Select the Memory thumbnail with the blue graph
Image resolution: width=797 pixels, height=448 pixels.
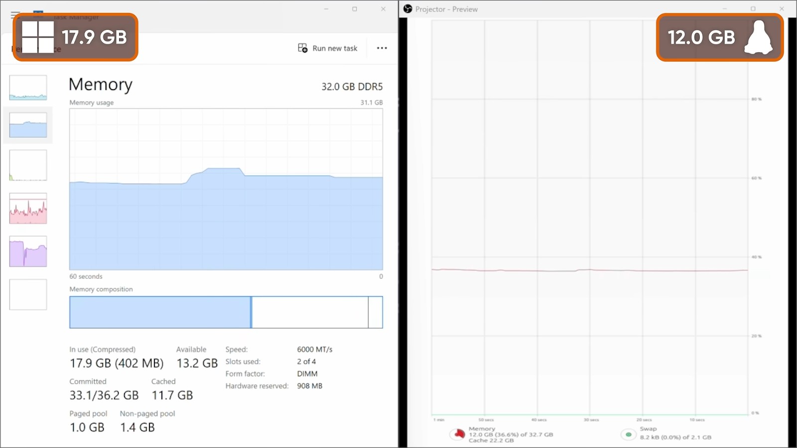pos(28,125)
